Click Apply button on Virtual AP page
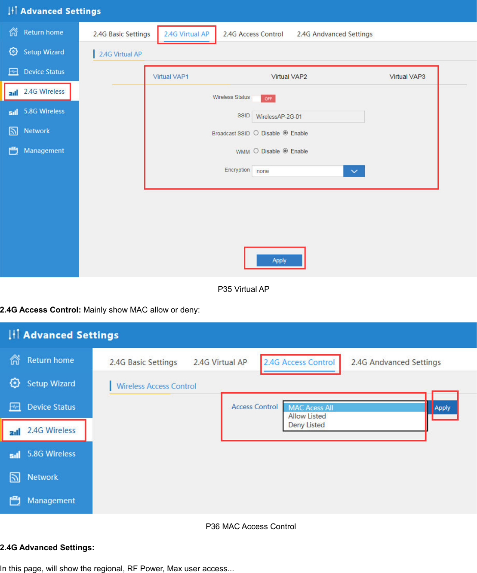 [279, 260]
